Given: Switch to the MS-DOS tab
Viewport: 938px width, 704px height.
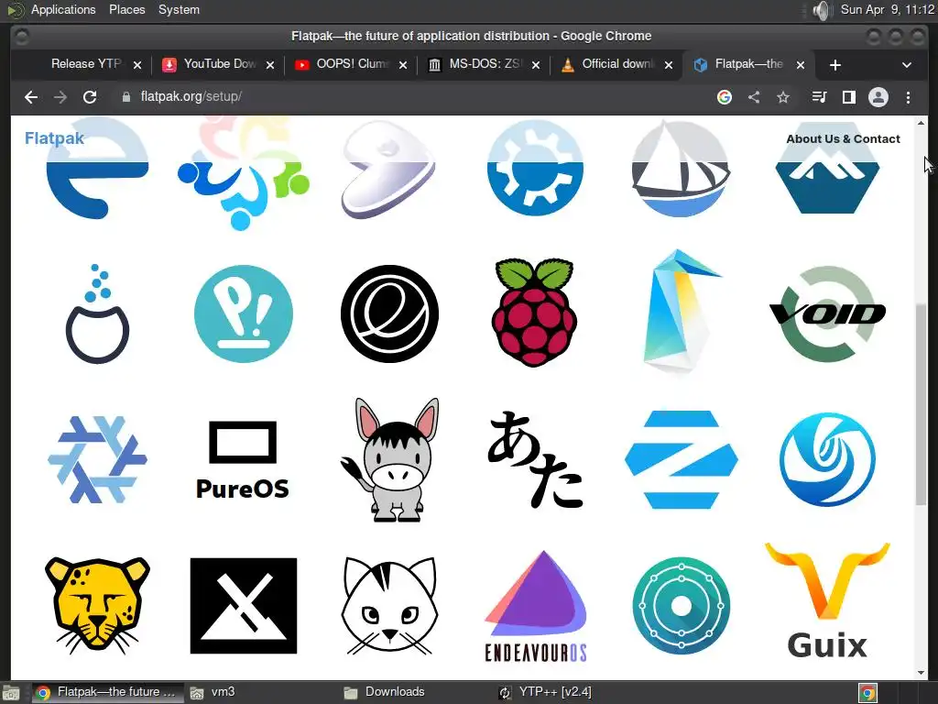Looking at the screenshot, I should click(x=485, y=64).
